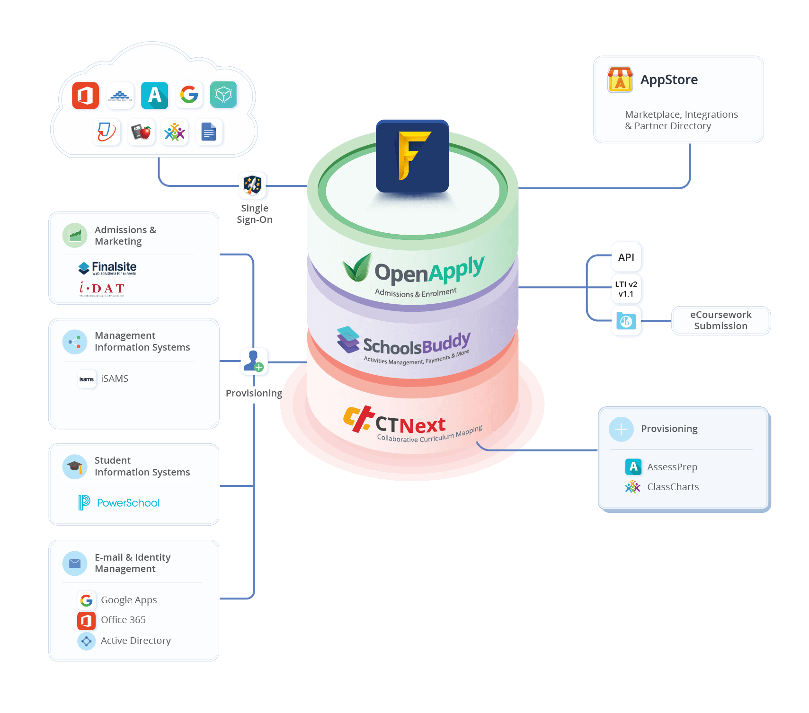The height and width of the screenshot is (713, 809).
Task: Click the Office 365 icon in the cloud
Action: [86, 95]
